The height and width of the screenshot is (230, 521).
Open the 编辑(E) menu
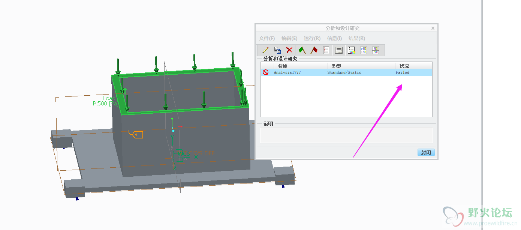(289, 38)
